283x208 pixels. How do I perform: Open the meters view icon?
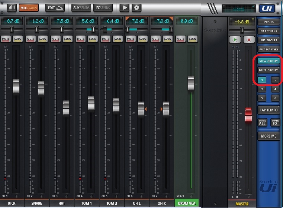[x=12, y=8]
